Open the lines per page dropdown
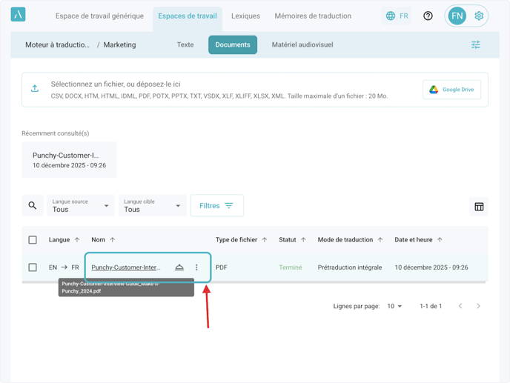The width and height of the screenshot is (510, 383). 395,306
